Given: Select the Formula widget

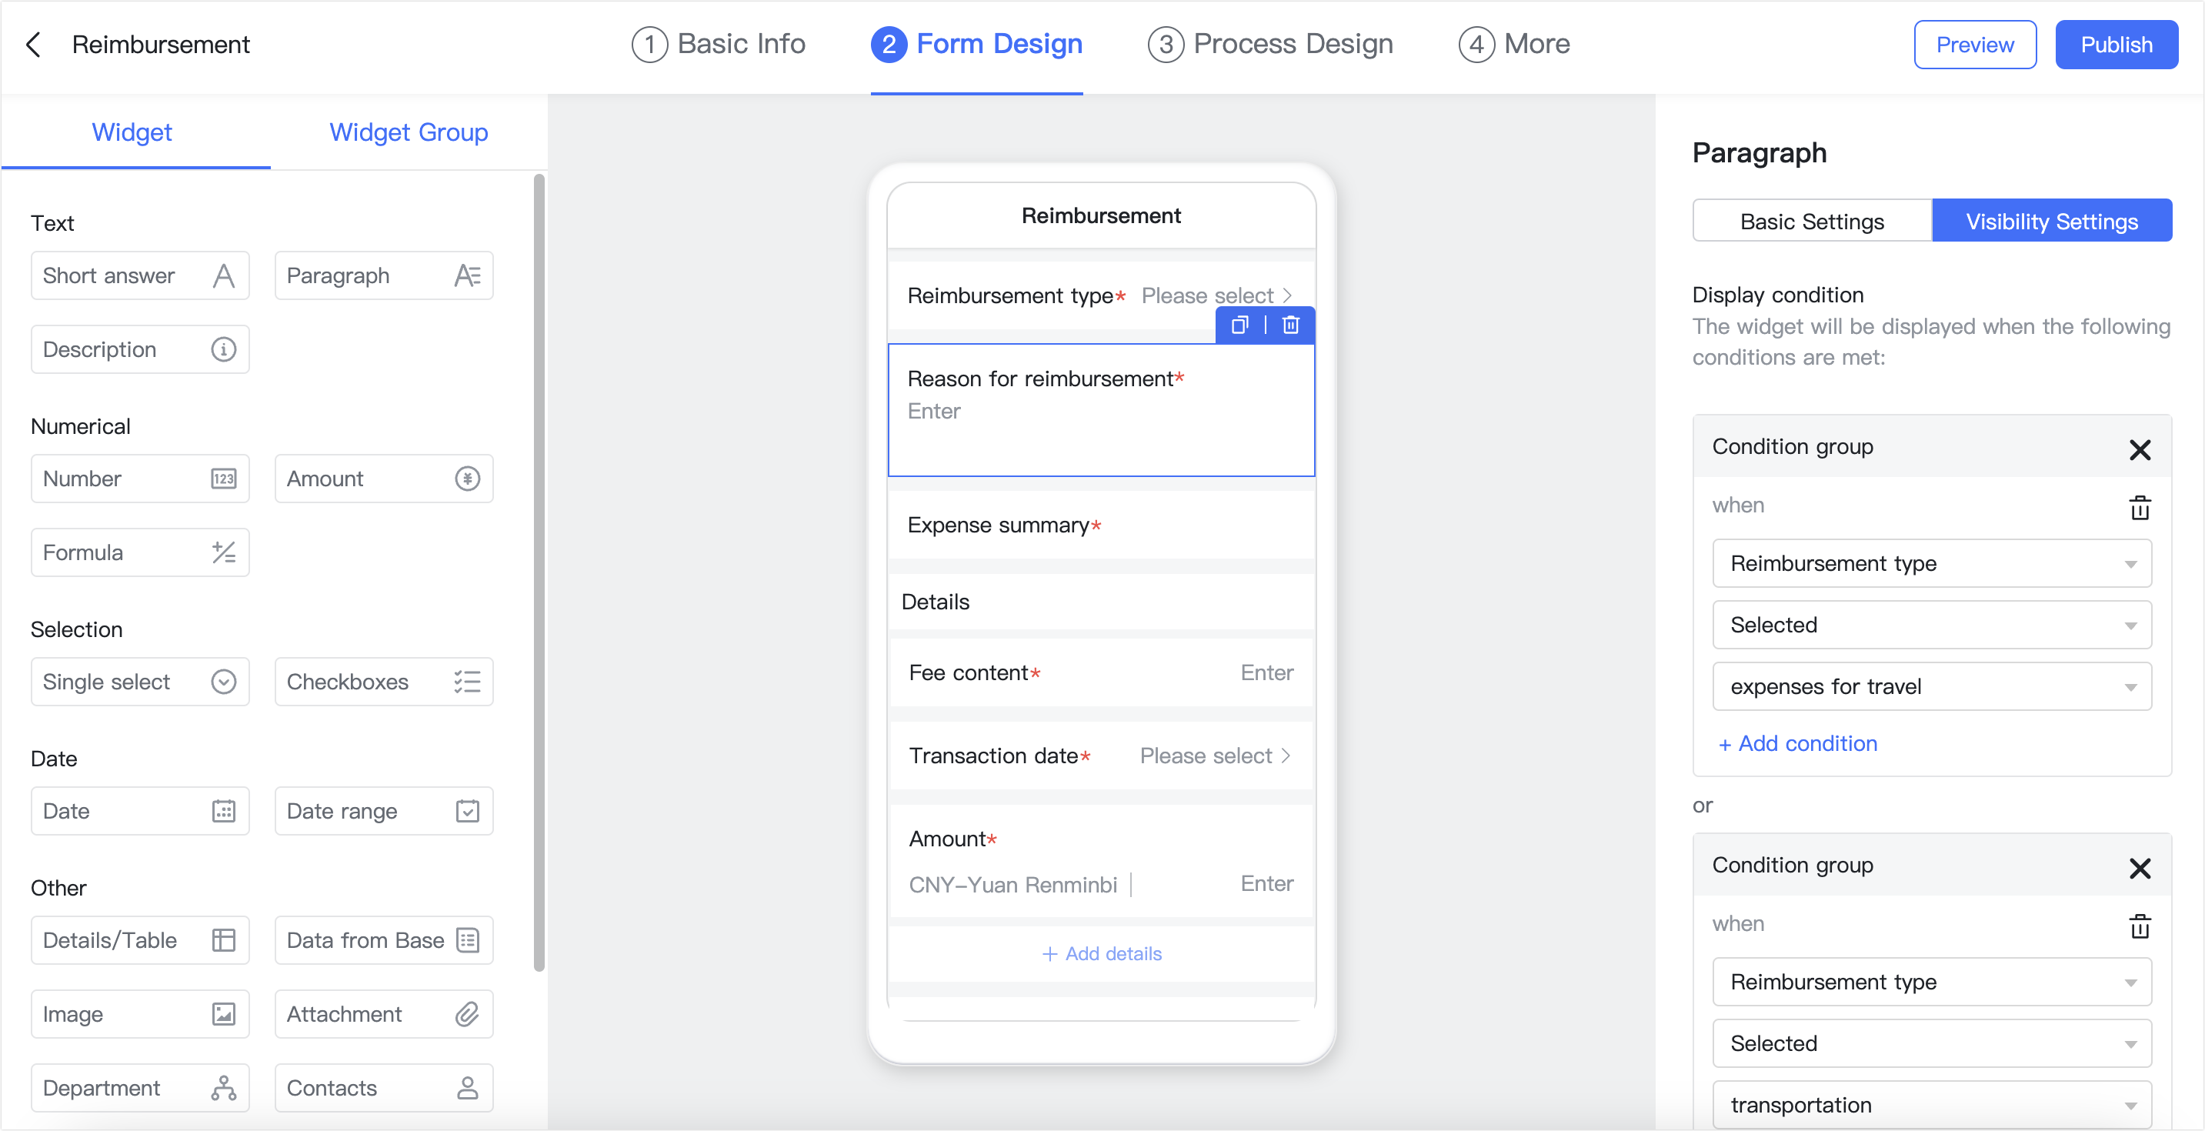Looking at the screenshot, I should click(x=139, y=552).
